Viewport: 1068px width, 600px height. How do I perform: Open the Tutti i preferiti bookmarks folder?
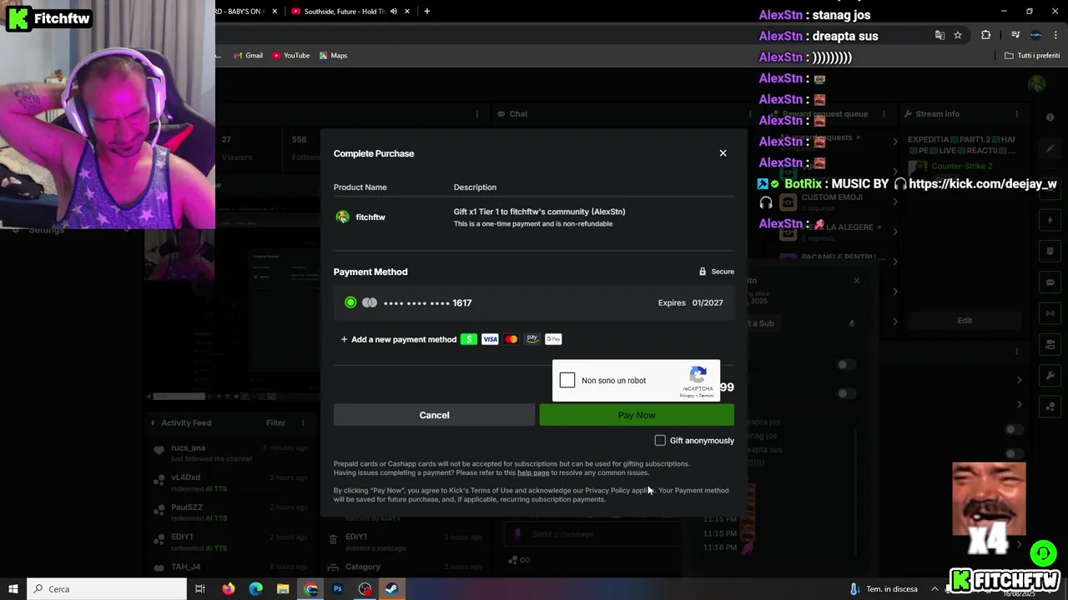(x=1032, y=56)
